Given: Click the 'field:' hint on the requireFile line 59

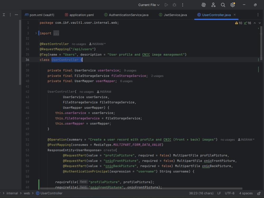Looking at the screenshot, I should click(x=83, y=182).
